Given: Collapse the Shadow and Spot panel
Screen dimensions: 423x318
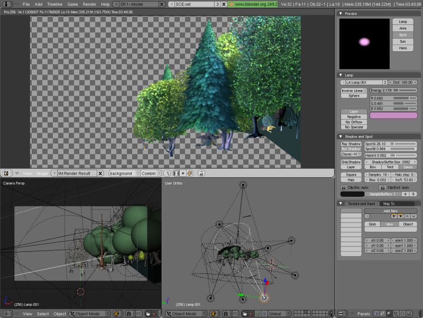Looking at the screenshot, I should click(342, 137).
